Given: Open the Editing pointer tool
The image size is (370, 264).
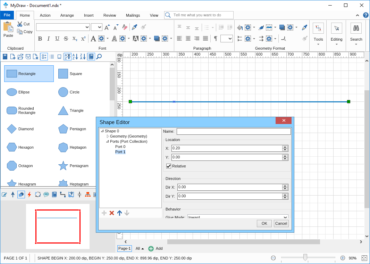Looking at the screenshot, I should [x=336, y=28].
